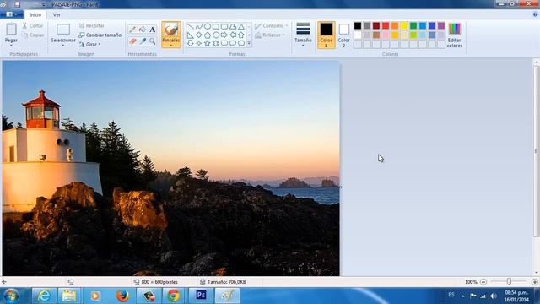The image size is (540, 304).
Task: Open the Editar colores dialog
Action: click(454, 35)
